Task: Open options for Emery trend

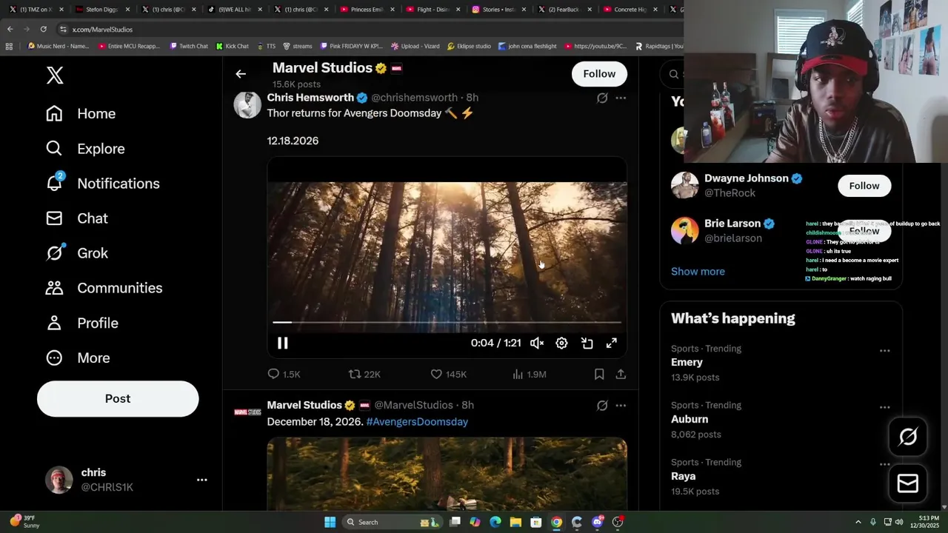Action: tap(884, 350)
